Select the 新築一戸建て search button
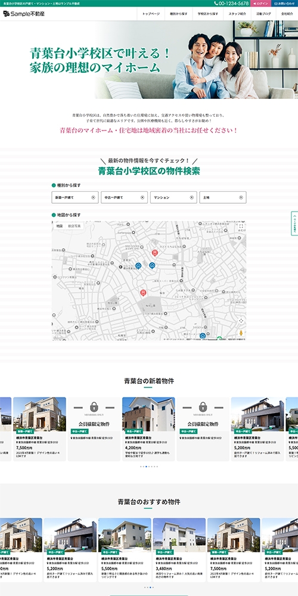Screen dimensions: 298x596 point(75,197)
